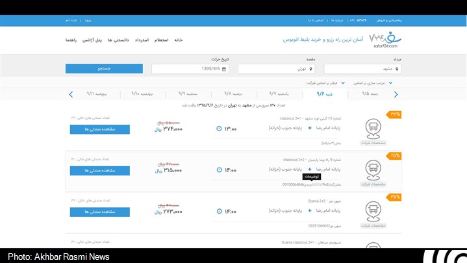
Task: Select the Tuesday 9/9 date tab
Action: tap(188, 94)
